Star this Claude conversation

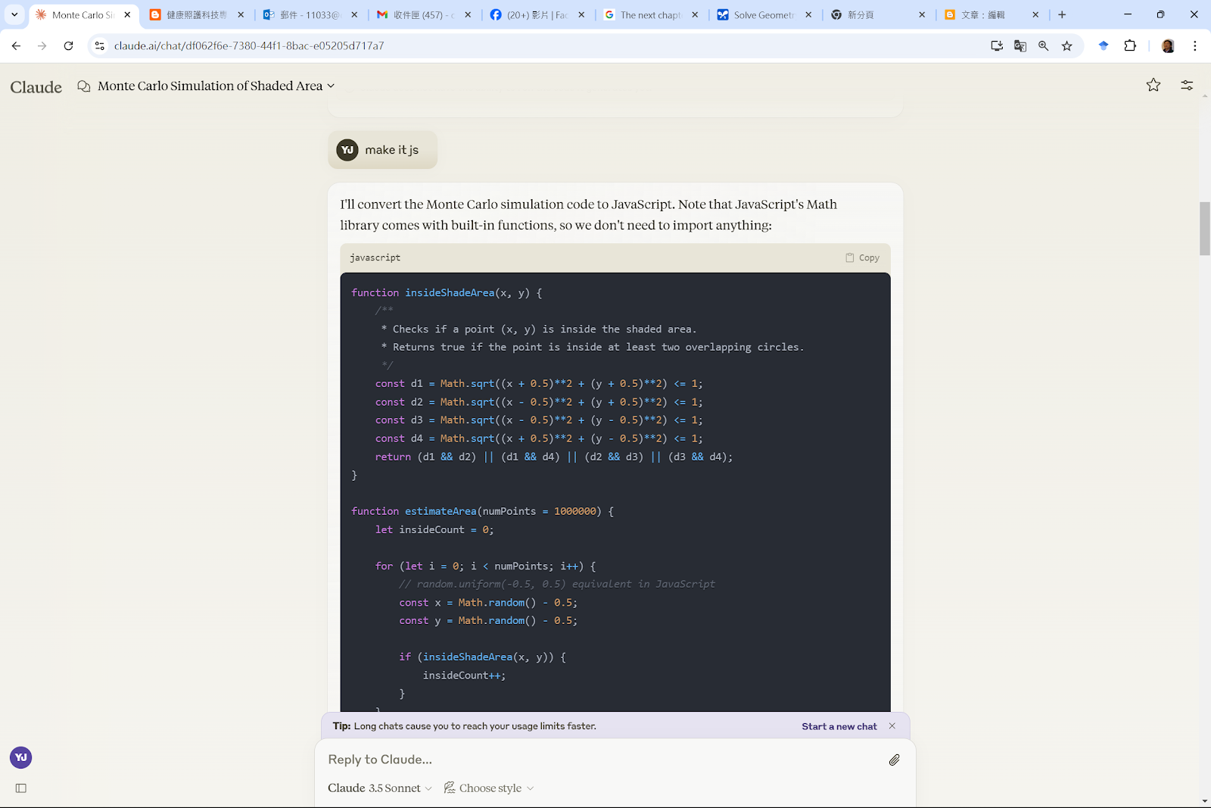pos(1153,86)
